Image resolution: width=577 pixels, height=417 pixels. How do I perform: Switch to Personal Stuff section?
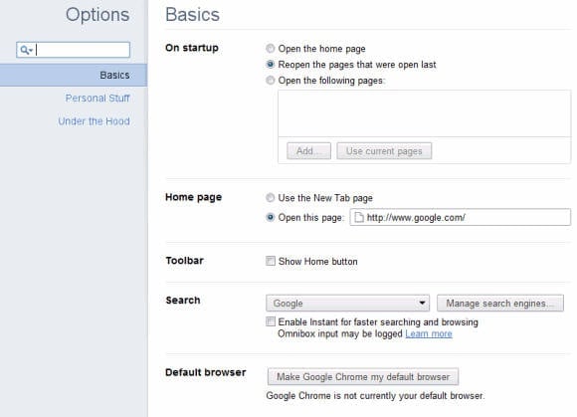(x=97, y=99)
